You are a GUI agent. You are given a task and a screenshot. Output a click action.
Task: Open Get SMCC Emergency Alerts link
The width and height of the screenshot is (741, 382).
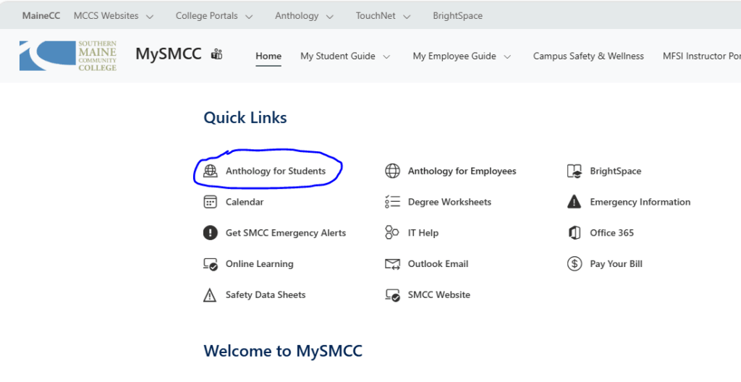pyautogui.click(x=286, y=233)
